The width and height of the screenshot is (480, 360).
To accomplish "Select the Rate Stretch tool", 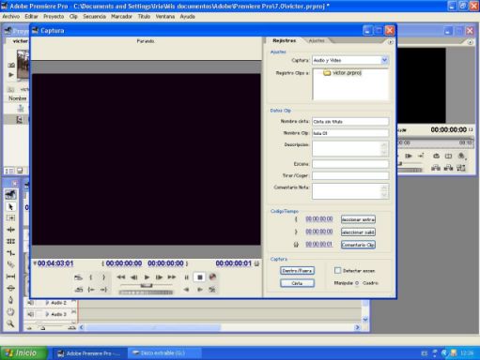I will coord(10,253).
